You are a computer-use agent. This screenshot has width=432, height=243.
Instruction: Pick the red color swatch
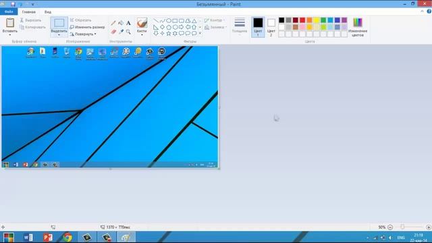coord(302,20)
